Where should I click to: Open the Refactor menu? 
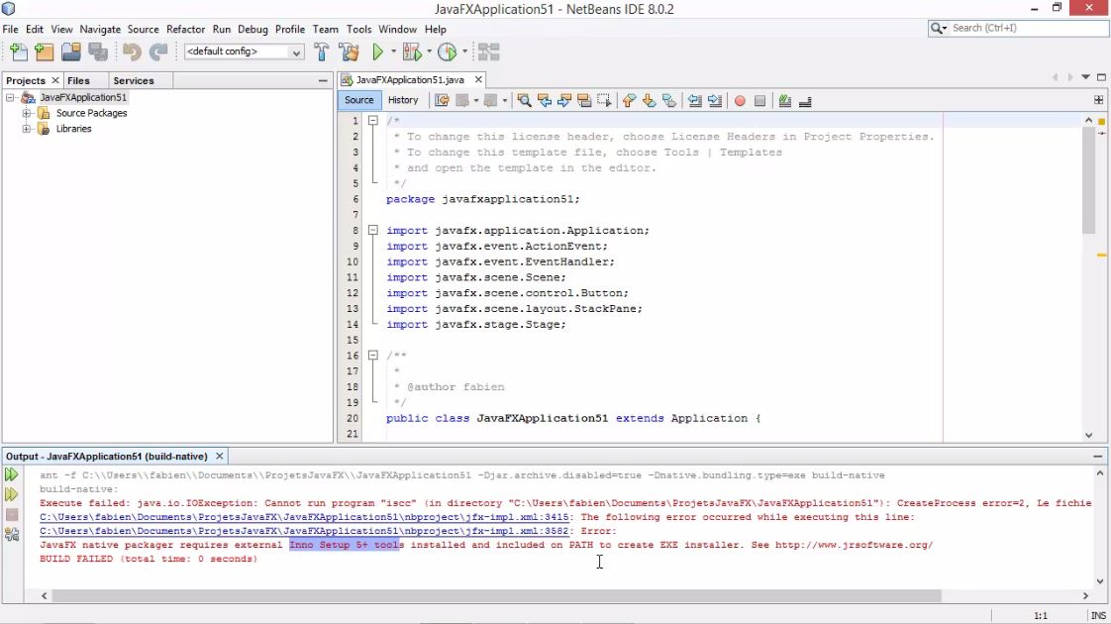click(185, 30)
